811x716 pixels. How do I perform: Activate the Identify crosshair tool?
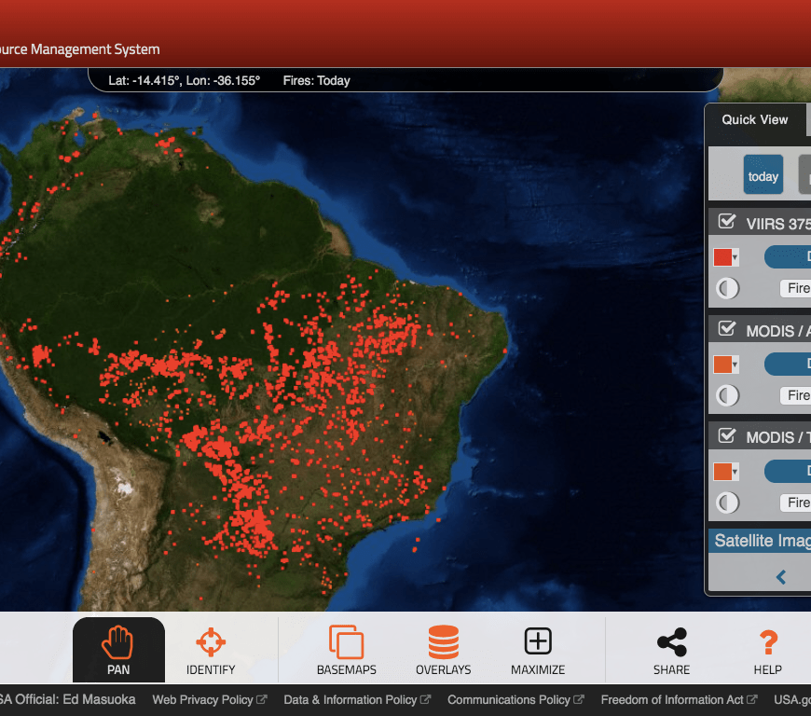point(211,650)
